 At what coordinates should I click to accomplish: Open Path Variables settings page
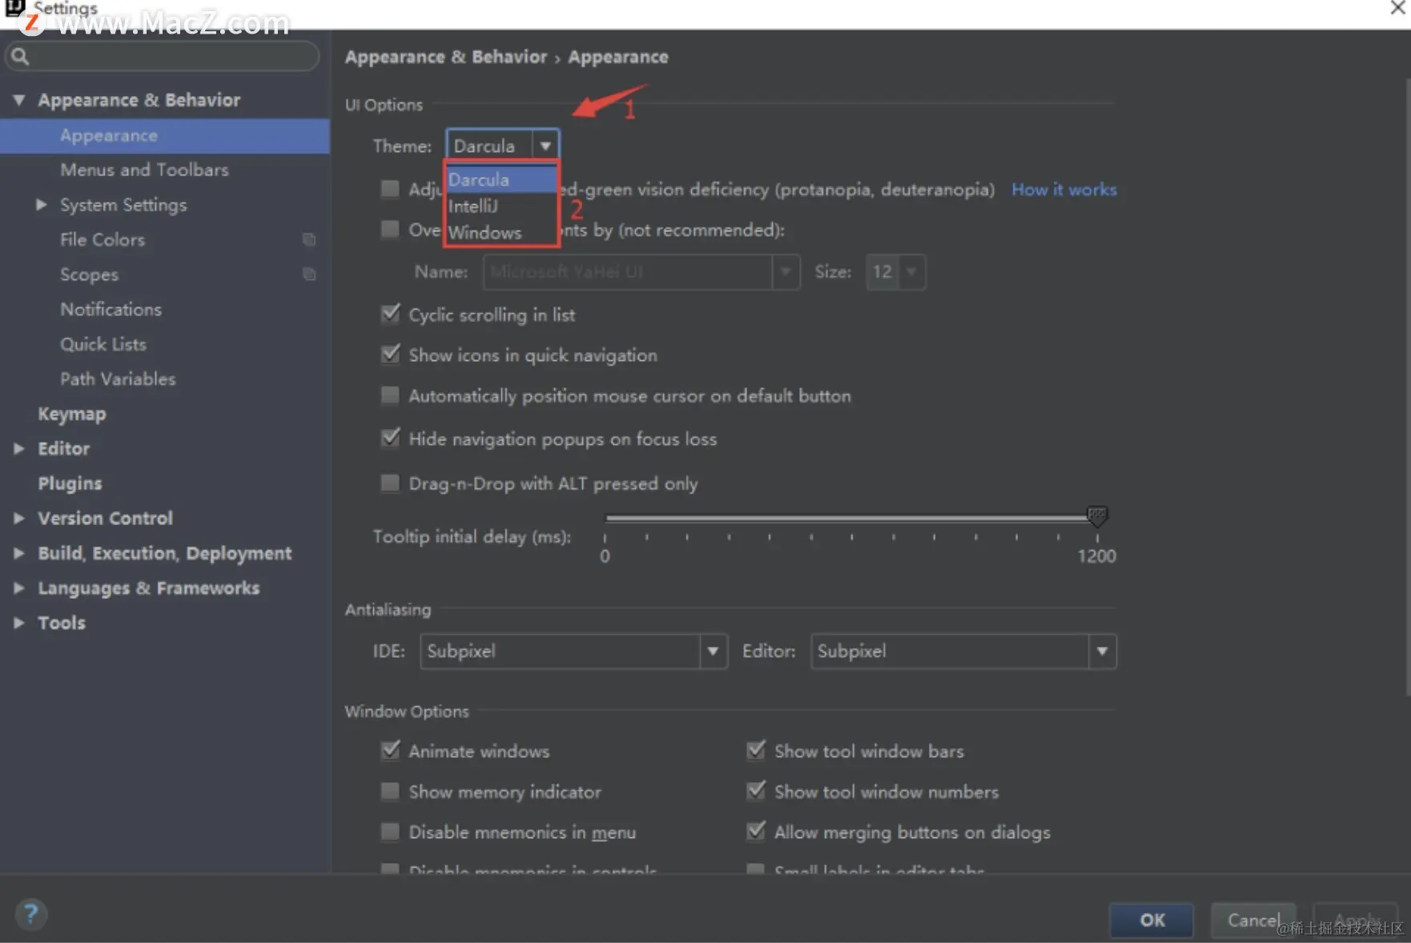118,379
